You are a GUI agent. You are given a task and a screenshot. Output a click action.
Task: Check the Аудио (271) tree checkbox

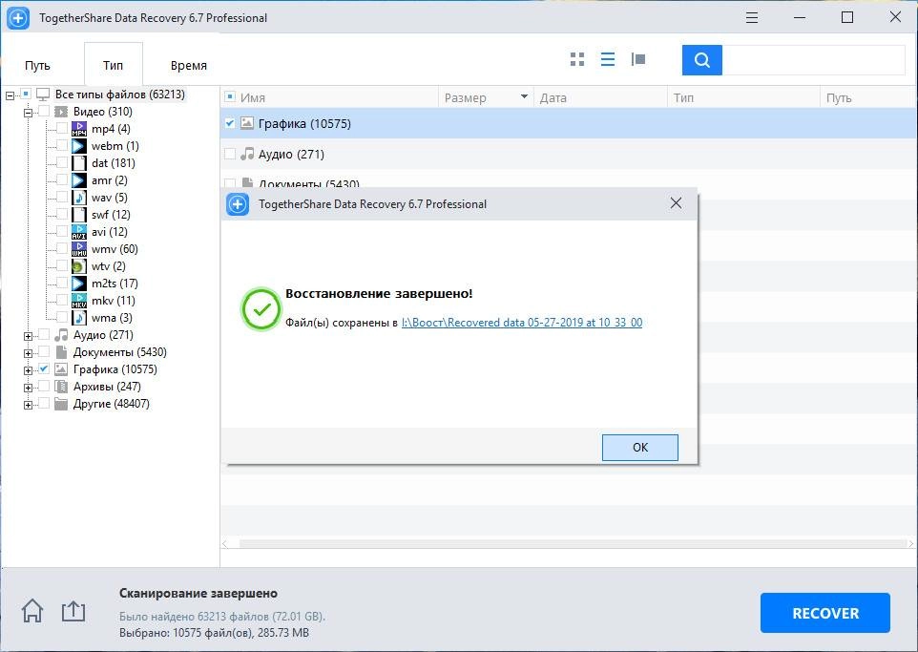pos(44,334)
